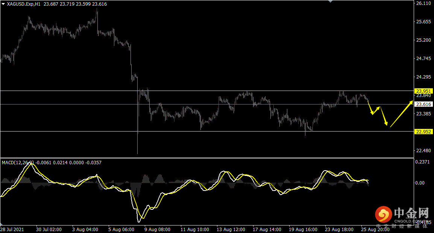
Task: Open the dropdown triangle beside XAGUSD.Exp,H1
Action: click(x=3, y=4)
